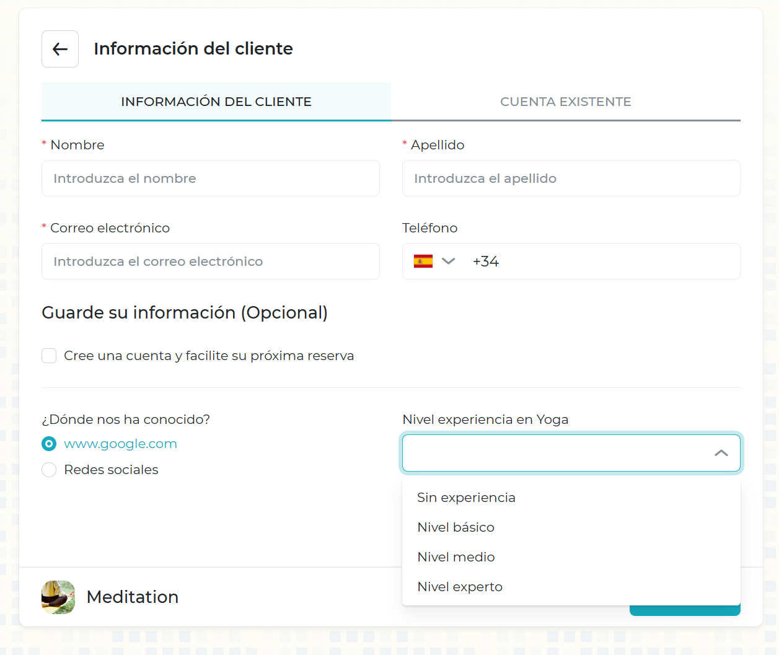Check the create account checkbox

[x=49, y=356]
